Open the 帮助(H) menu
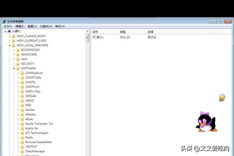234x156 pixels. click(x=60, y=26)
